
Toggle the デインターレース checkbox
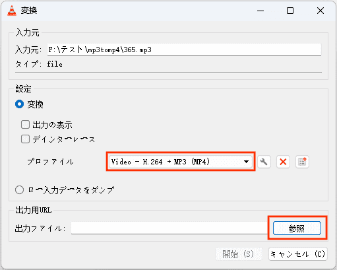(25, 139)
